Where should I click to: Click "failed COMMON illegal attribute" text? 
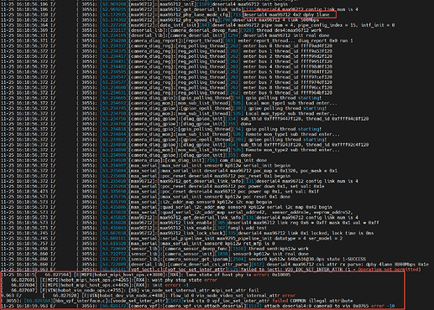[312, 301]
